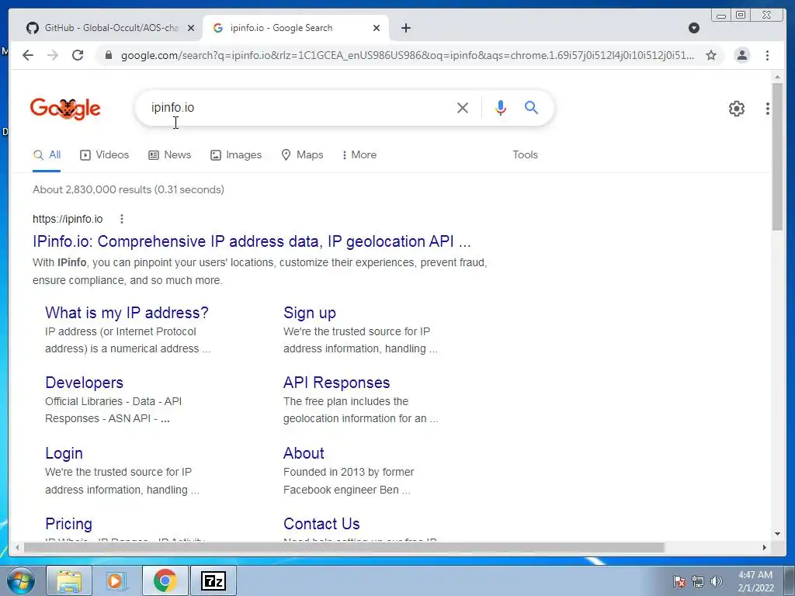795x596 pixels.
Task: Click the scroll up arrow
Action: 777,77
